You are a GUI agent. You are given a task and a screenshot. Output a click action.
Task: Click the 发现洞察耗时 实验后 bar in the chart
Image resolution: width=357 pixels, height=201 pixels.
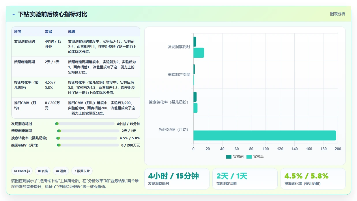click(199, 53)
